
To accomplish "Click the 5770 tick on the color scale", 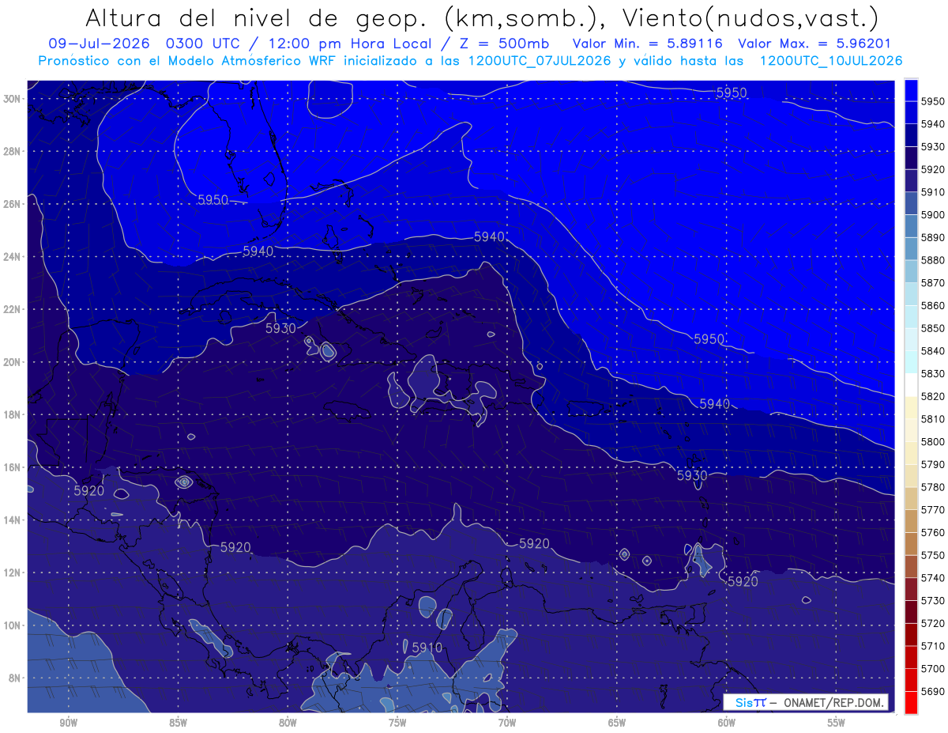I will tap(933, 509).
